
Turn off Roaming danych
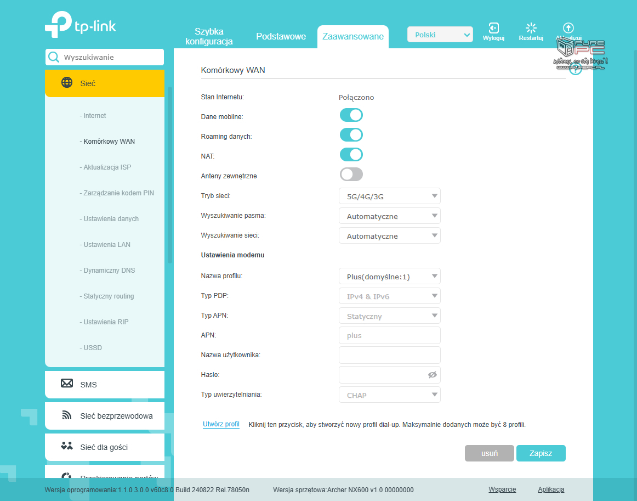351,134
